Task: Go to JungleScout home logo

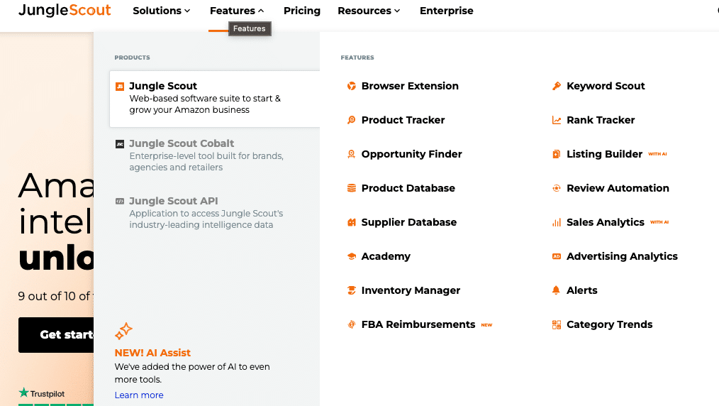Action: pyautogui.click(x=65, y=10)
